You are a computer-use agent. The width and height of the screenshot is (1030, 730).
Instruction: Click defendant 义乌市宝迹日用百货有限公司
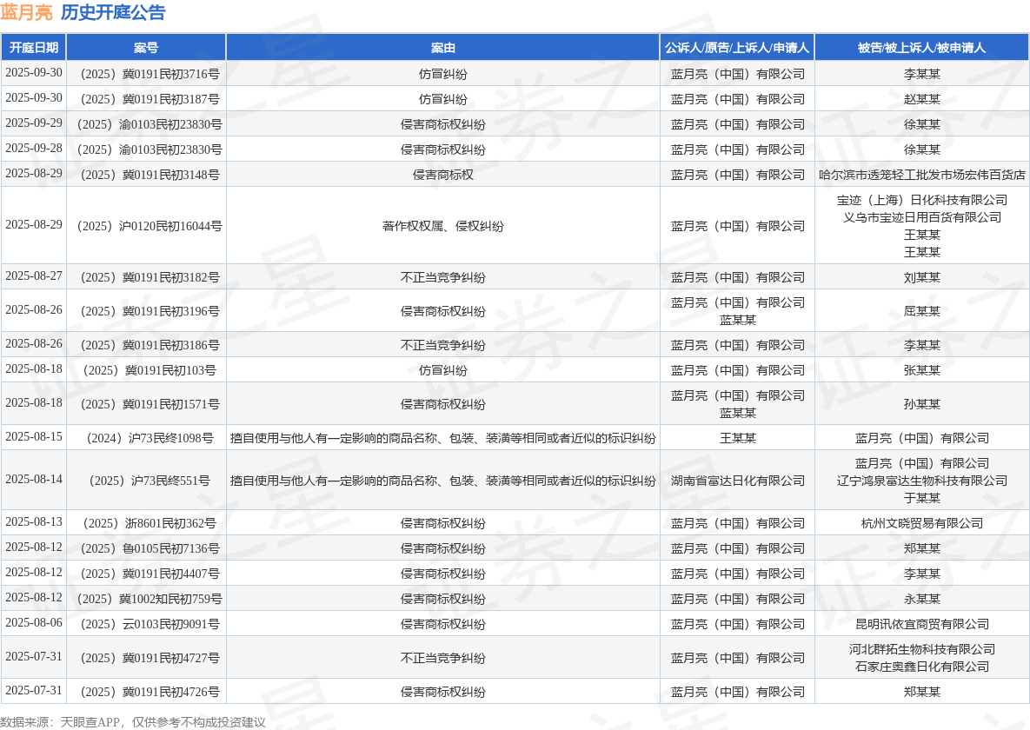[921, 217]
